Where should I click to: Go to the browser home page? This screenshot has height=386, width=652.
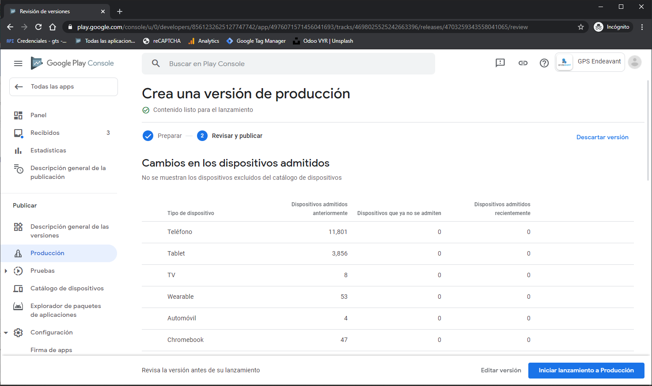(x=53, y=27)
